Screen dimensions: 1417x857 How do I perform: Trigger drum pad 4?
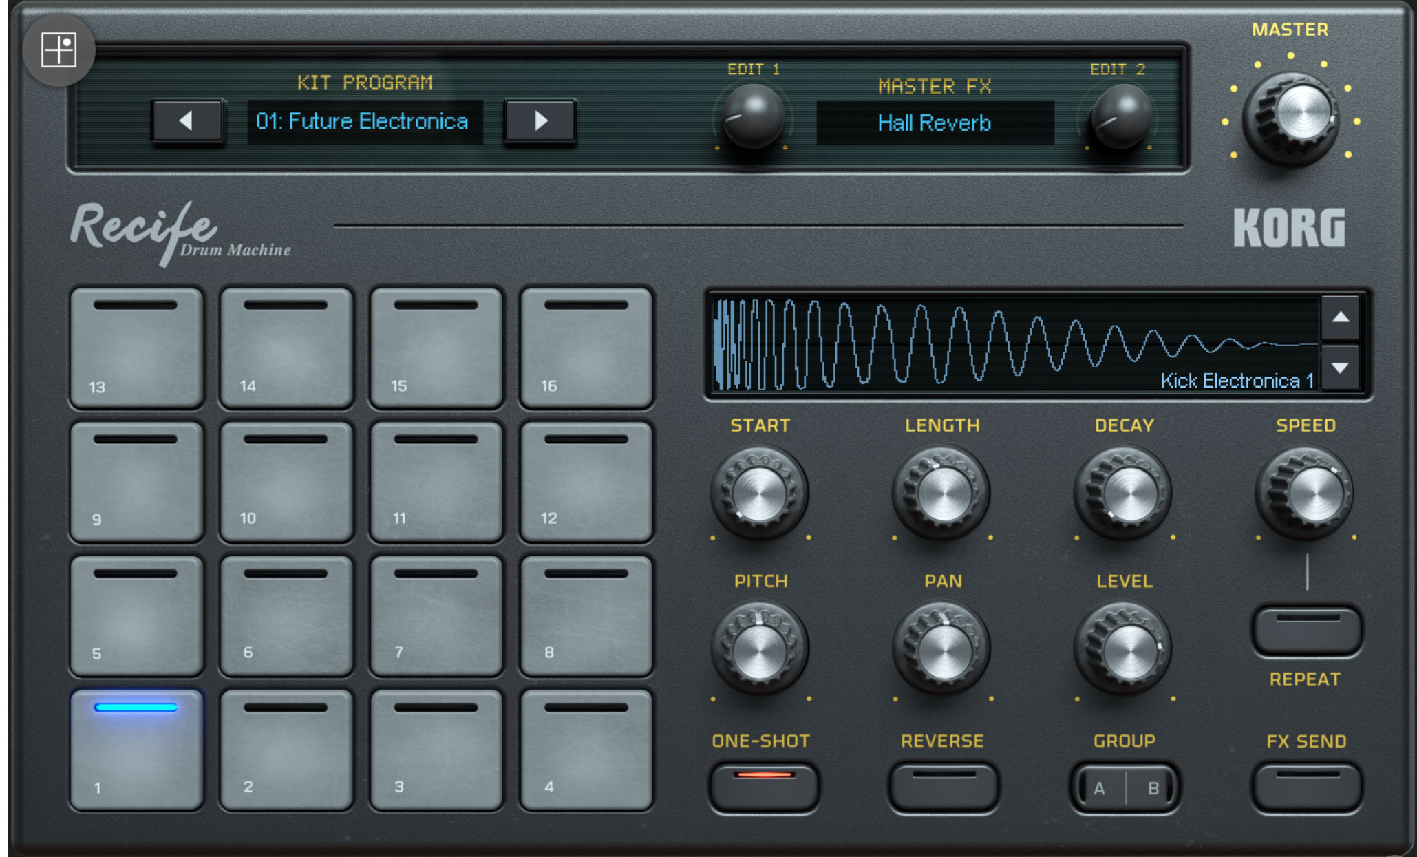pos(586,749)
